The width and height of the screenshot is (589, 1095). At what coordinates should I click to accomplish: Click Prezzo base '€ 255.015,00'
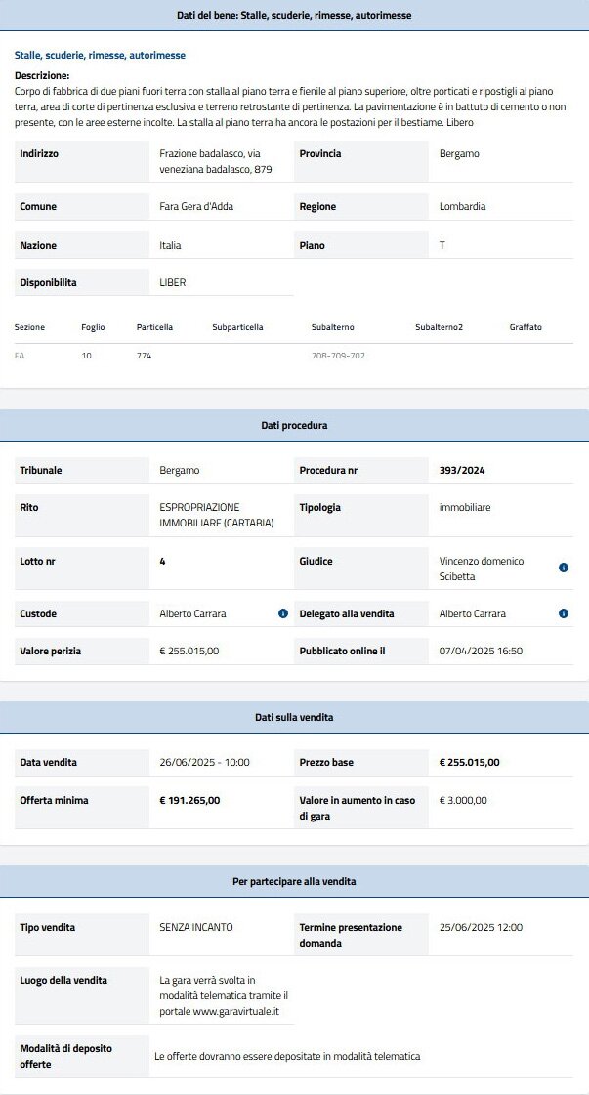(470, 762)
